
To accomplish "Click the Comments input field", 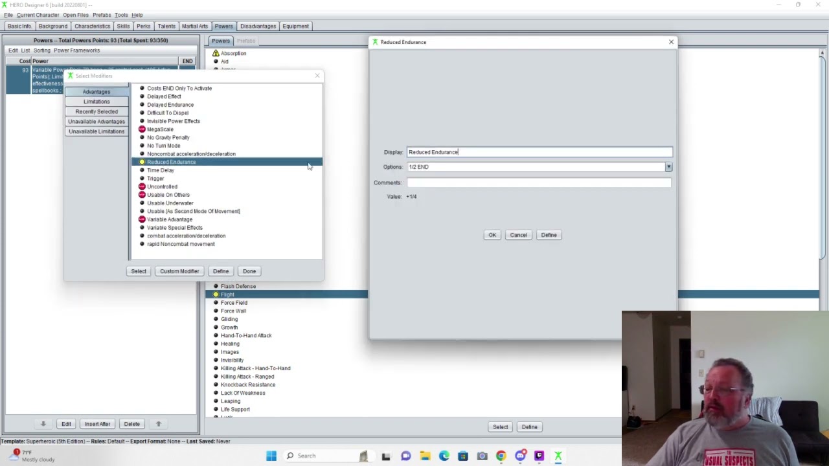I will tap(539, 183).
